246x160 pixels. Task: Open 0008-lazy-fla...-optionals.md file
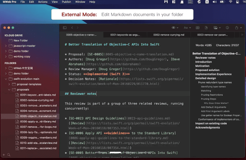[x=38, y=132]
